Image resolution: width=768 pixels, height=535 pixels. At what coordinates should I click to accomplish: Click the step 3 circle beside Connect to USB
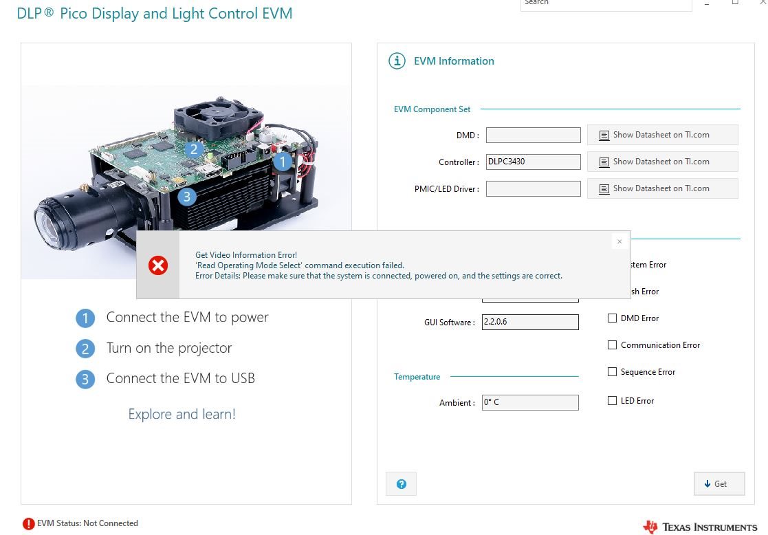(x=85, y=379)
